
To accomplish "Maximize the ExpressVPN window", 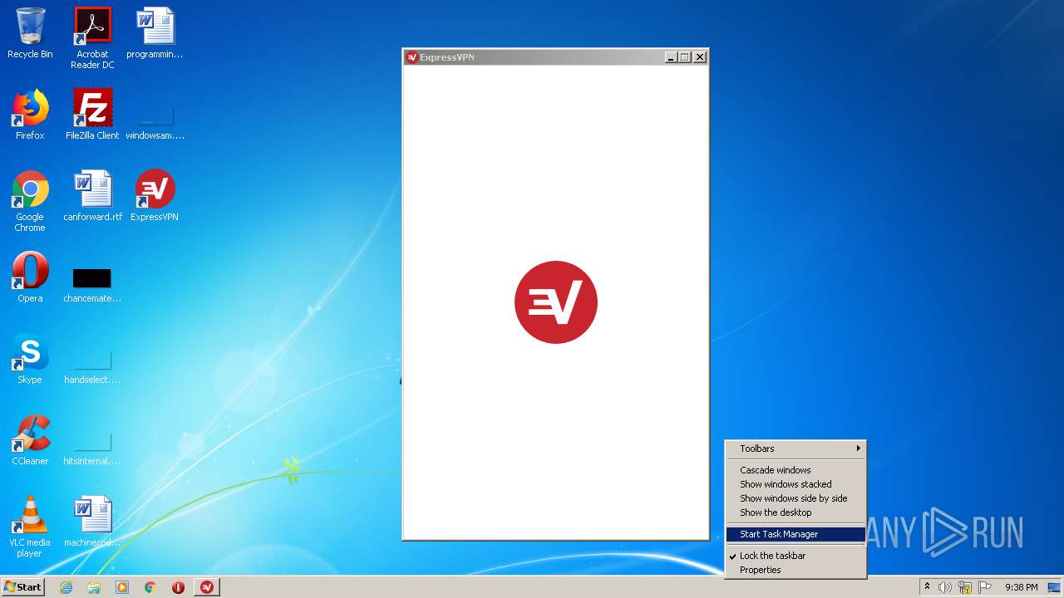I will tap(685, 57).
